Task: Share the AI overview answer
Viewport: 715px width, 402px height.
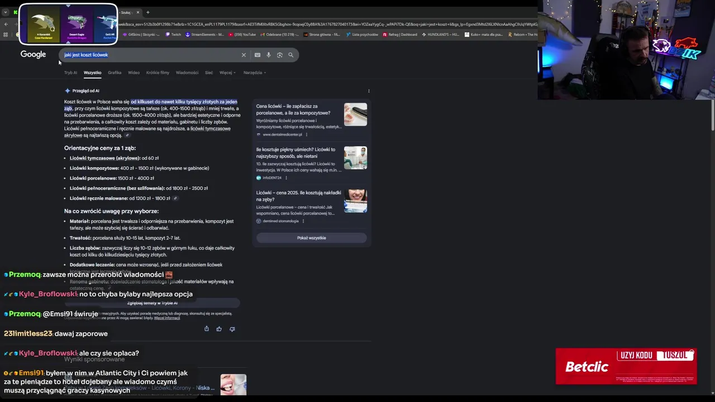Action: (206, 329)
